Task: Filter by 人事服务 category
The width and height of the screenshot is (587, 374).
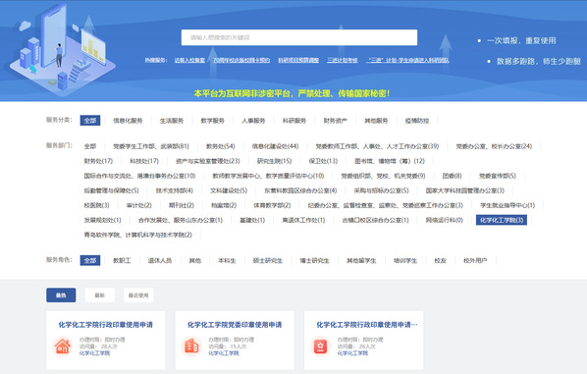Action: [x=253, y=121]
